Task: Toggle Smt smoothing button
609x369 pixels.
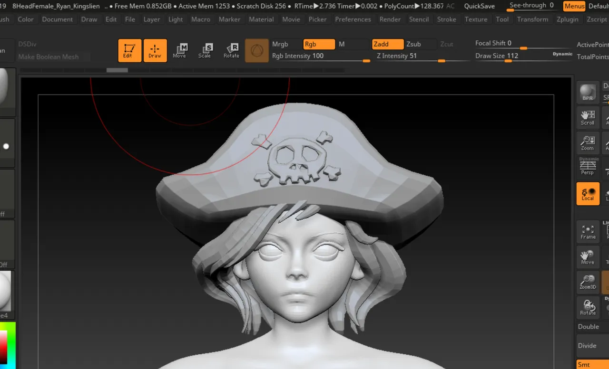Action: [x=593, y=365]
